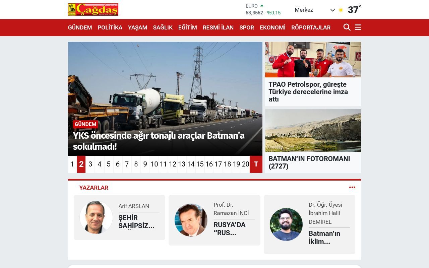Go to slider page 12

pyautogui.click(x=173, y=164)
